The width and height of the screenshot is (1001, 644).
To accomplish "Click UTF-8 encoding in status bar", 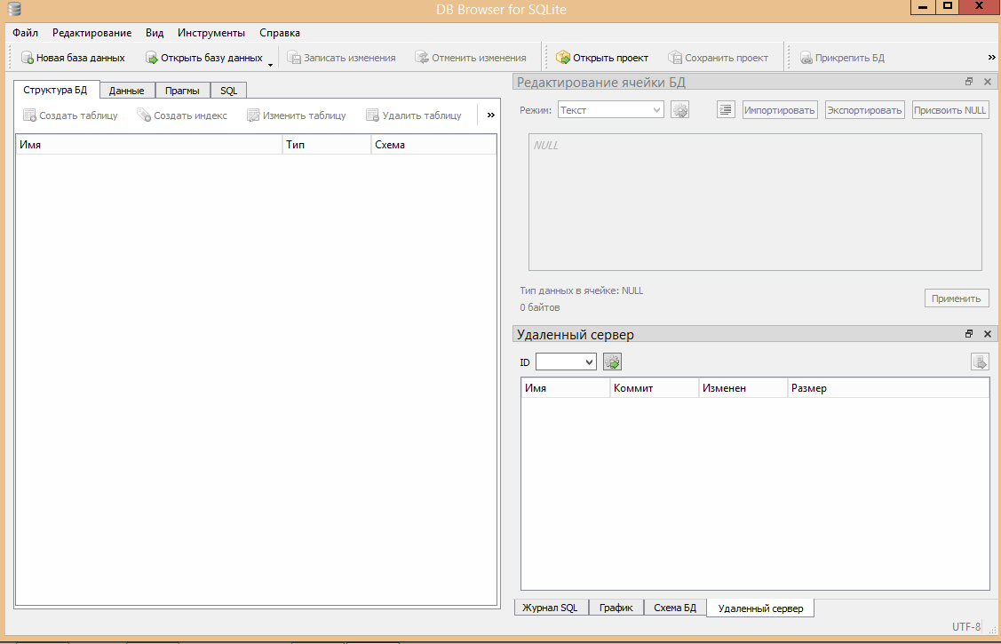I will click(965, 627).
